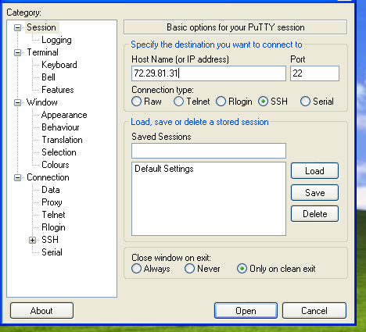Collapse the Window category node
The width and height of the screenshot is (366, 332).
pyautogui.click(x=17, y=102)
